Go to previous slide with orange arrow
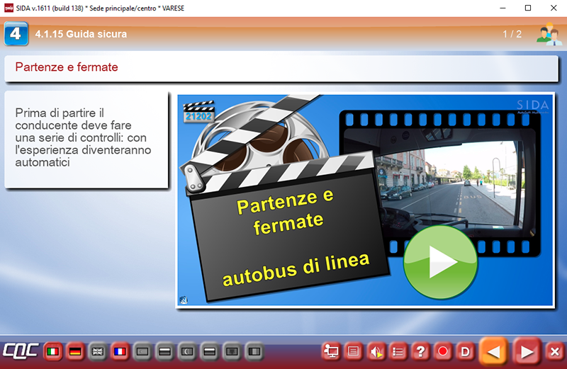567x369 pixels. click(493, 351)
